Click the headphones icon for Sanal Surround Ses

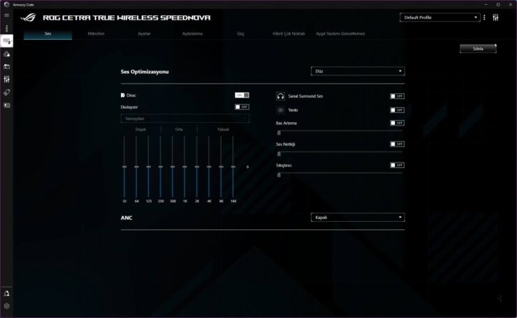tap(280, 96)
